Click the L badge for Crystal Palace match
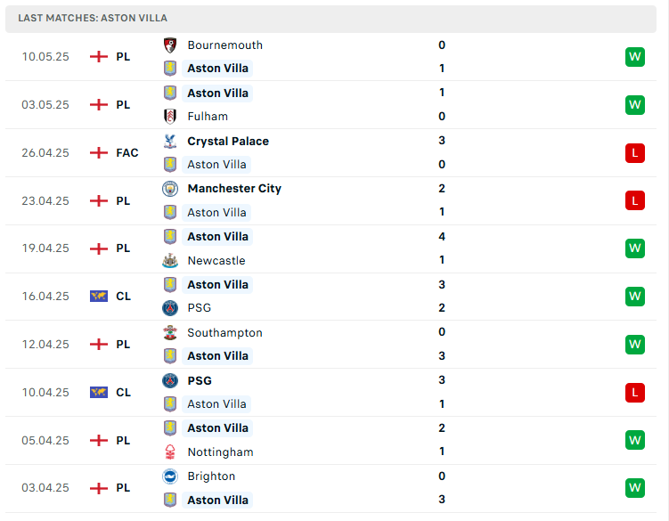This screenshot has height=521, width=669. 634,153
